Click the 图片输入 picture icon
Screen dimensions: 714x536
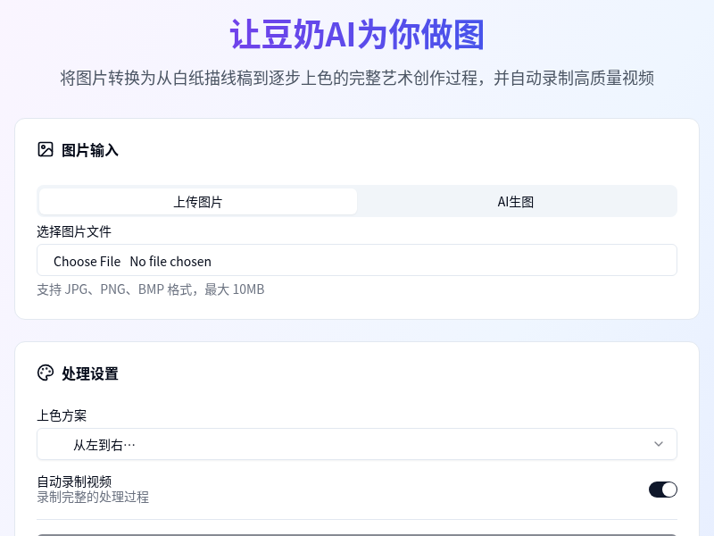tap(46, 150)
